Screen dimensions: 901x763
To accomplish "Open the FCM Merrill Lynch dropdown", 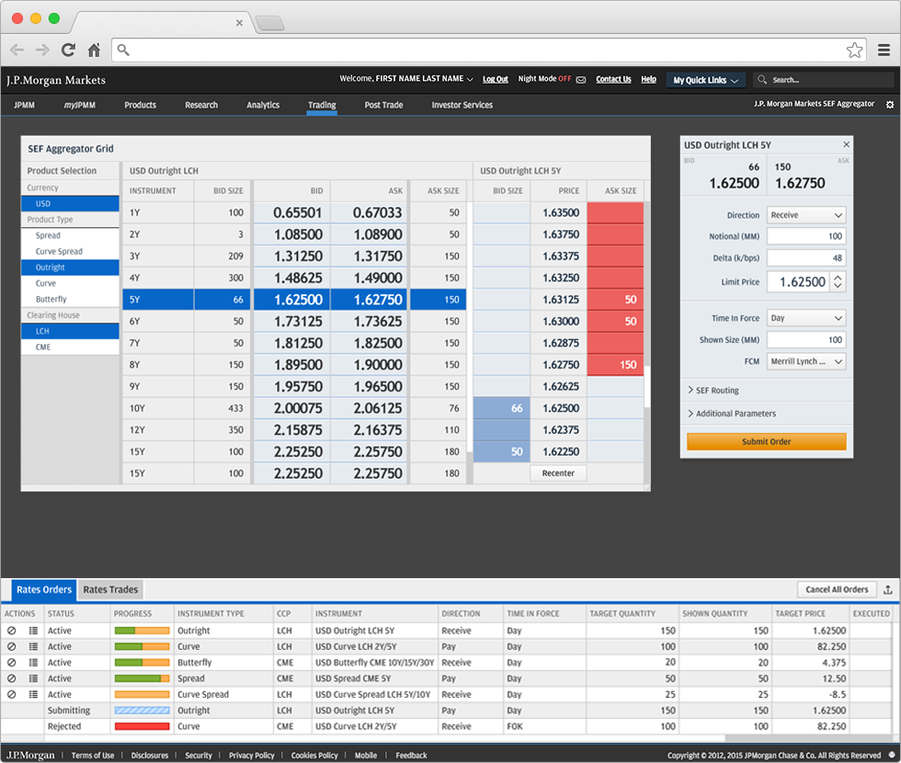I will click(806, 361).
